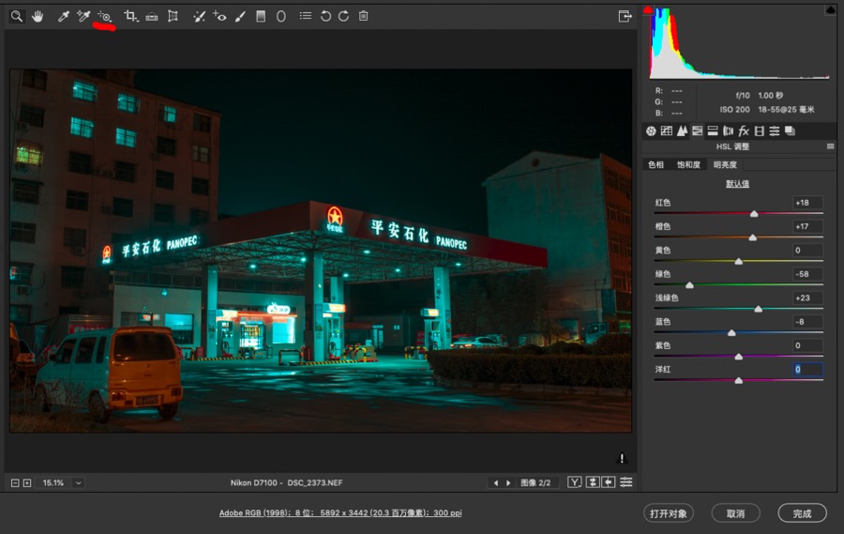Click the 红色 value field +18
The height and width of the screenshot is (534, 844).
coord(807,203)
